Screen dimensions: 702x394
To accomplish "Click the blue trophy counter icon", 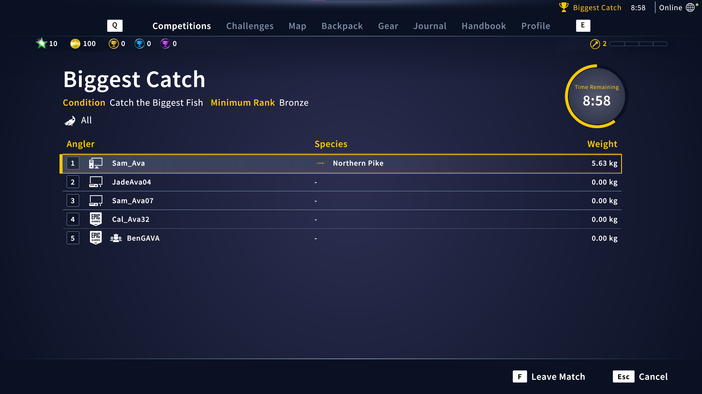I will [139, 44].
